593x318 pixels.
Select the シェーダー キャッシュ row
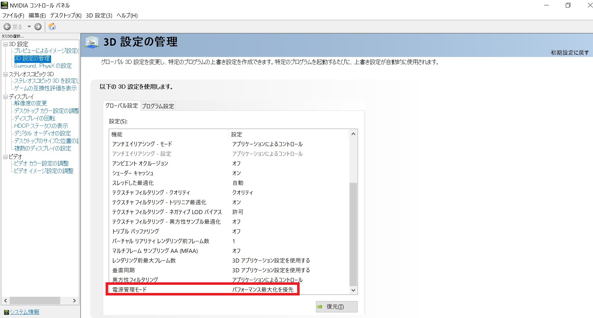pyautogui.click(x=229, y=173)
